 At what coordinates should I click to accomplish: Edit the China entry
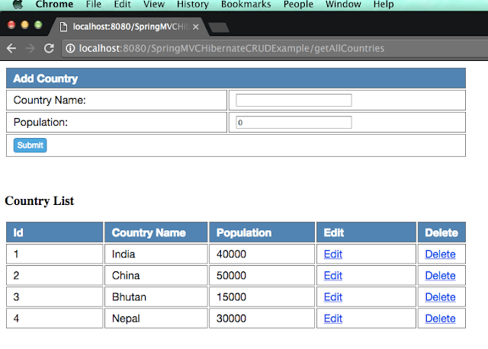point(333,276)
